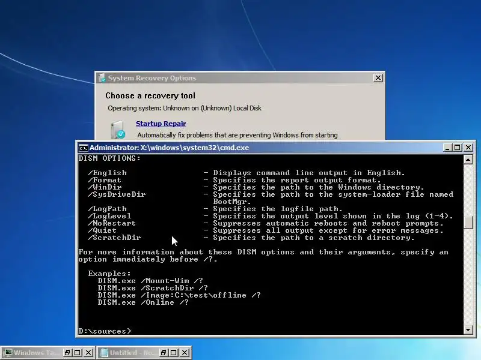The image size is (481, 360).
Task: Click the '/Quiet' option text
Action: [102, 230]
